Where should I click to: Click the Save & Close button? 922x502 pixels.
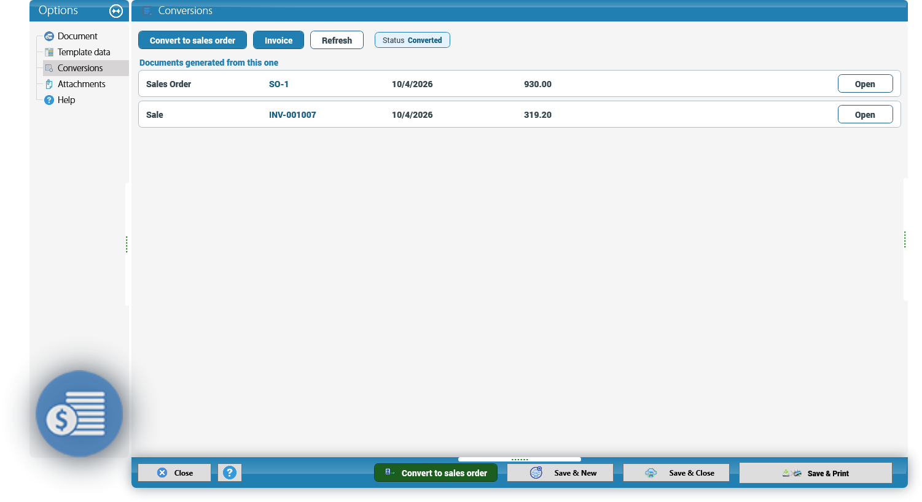click(676, 473)
